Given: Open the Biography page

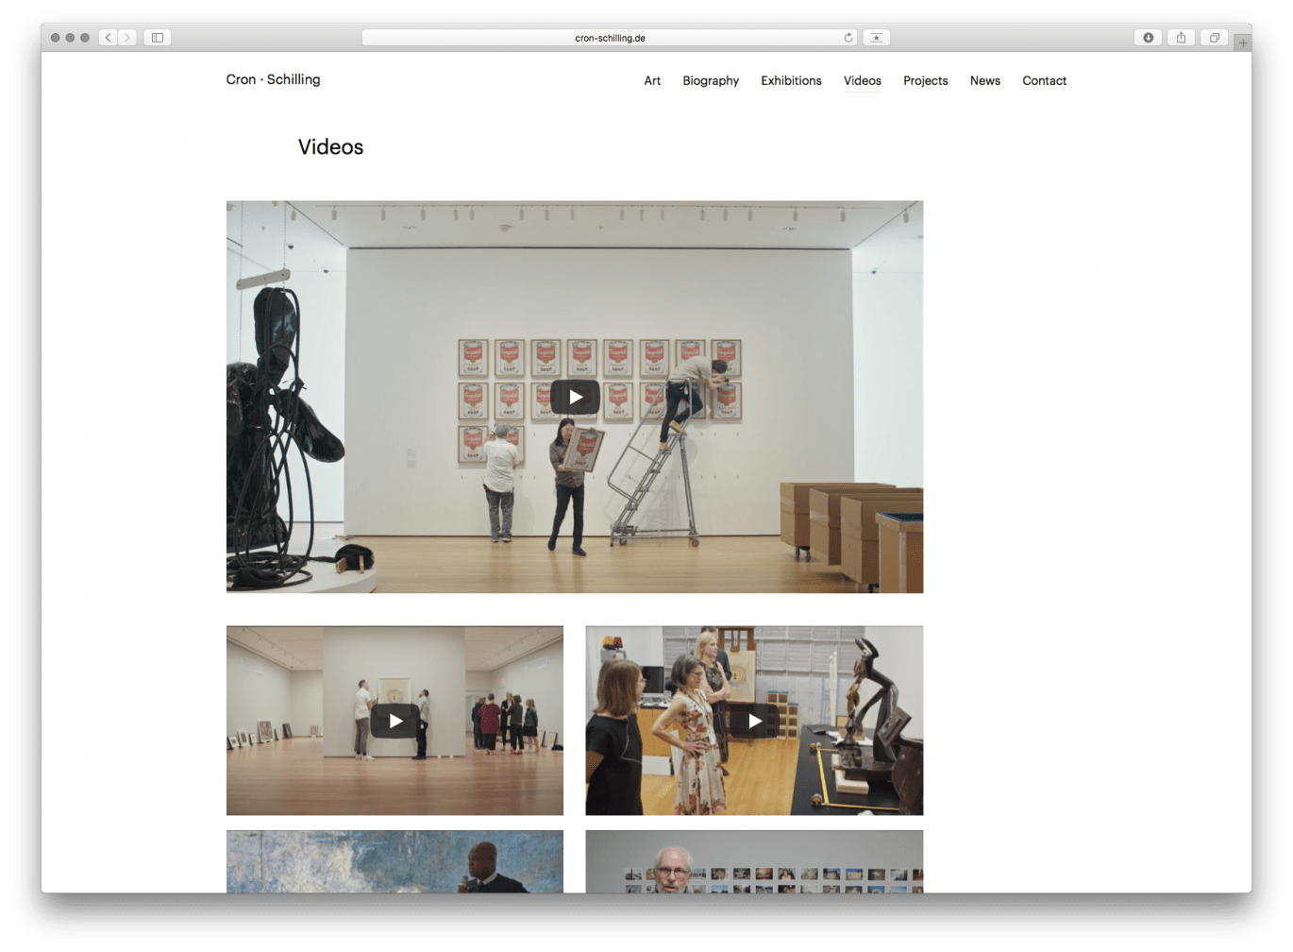Looking at the screenshot, I should pos(711,81).
